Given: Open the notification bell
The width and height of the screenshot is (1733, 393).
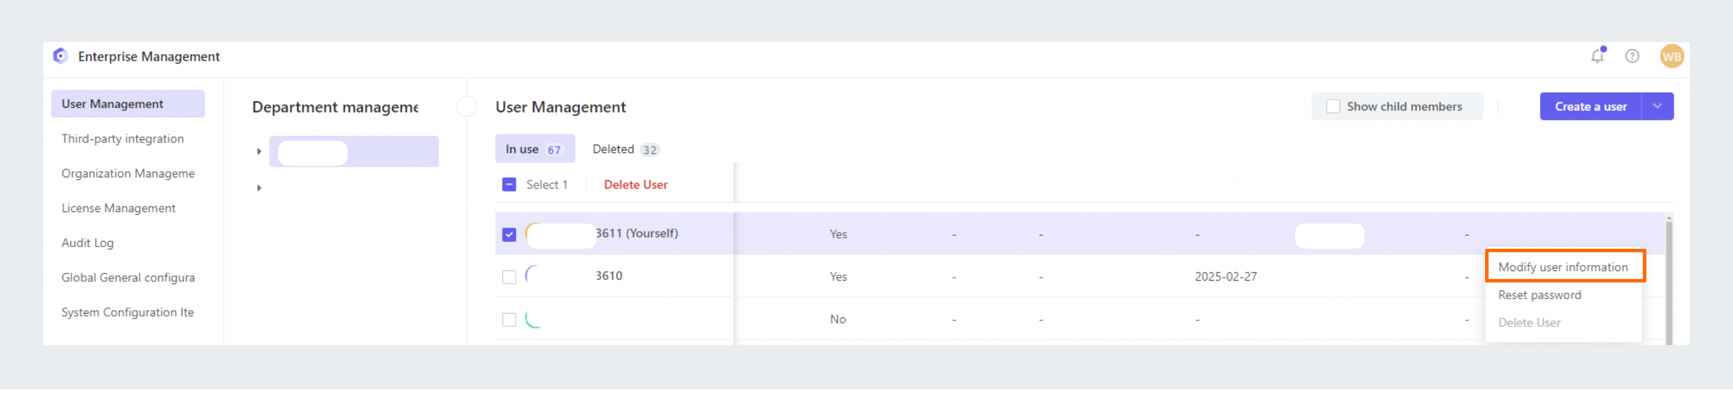Looking at the screenshot, I should [x=1598, y=56].
